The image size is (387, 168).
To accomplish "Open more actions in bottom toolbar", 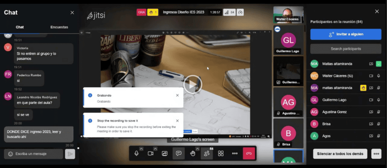I will tap(235, 153).
